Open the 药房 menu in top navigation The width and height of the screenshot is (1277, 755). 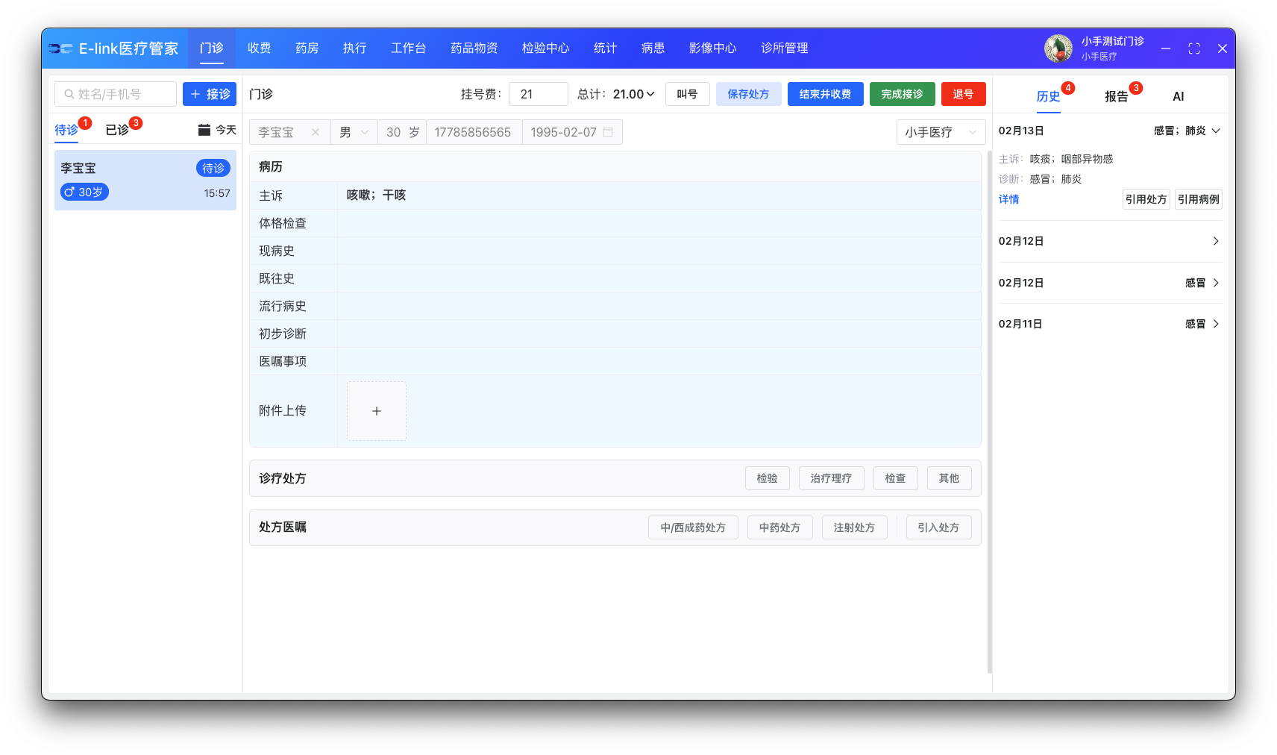tap(307, 48)
